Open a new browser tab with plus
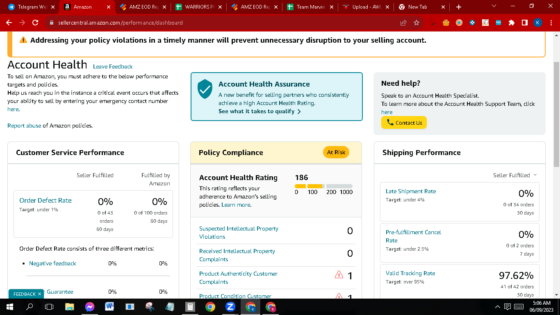560x315 pixels. 459,7
